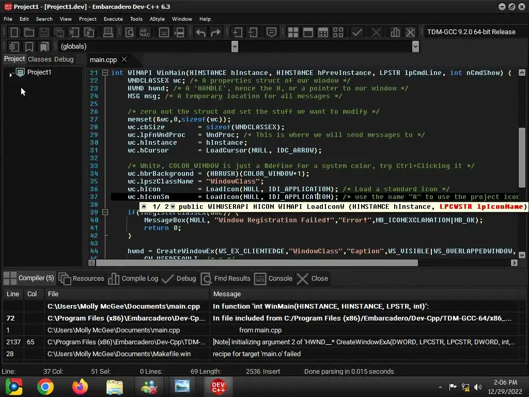Image resolution: width=529 pixels, height=397 pixels.
Task: Select the 'recipe for target main.o failed' row
Action: pos(260,354)
